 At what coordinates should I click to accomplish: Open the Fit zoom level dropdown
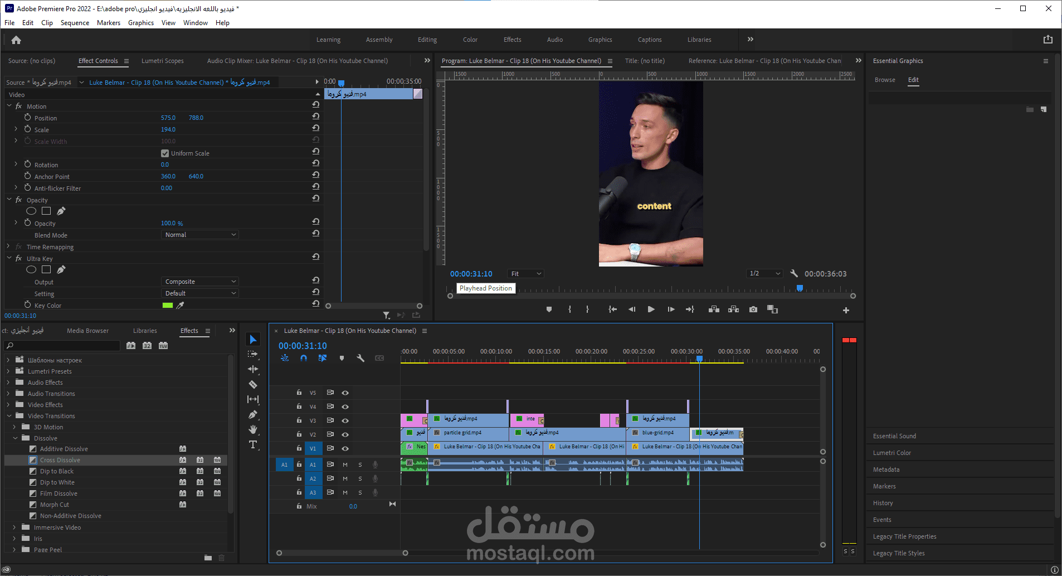coord(525,274)
